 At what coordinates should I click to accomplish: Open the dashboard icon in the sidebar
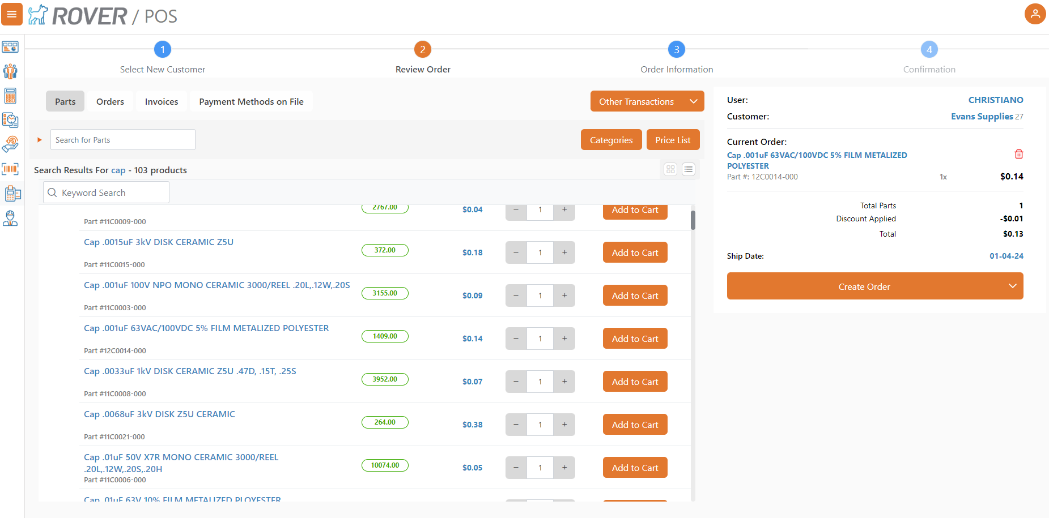point(10,47)
